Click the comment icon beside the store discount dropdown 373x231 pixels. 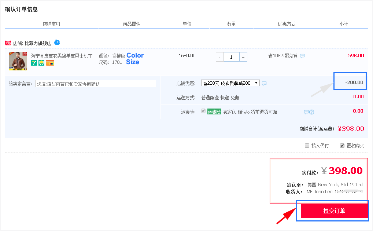[264, 84]
